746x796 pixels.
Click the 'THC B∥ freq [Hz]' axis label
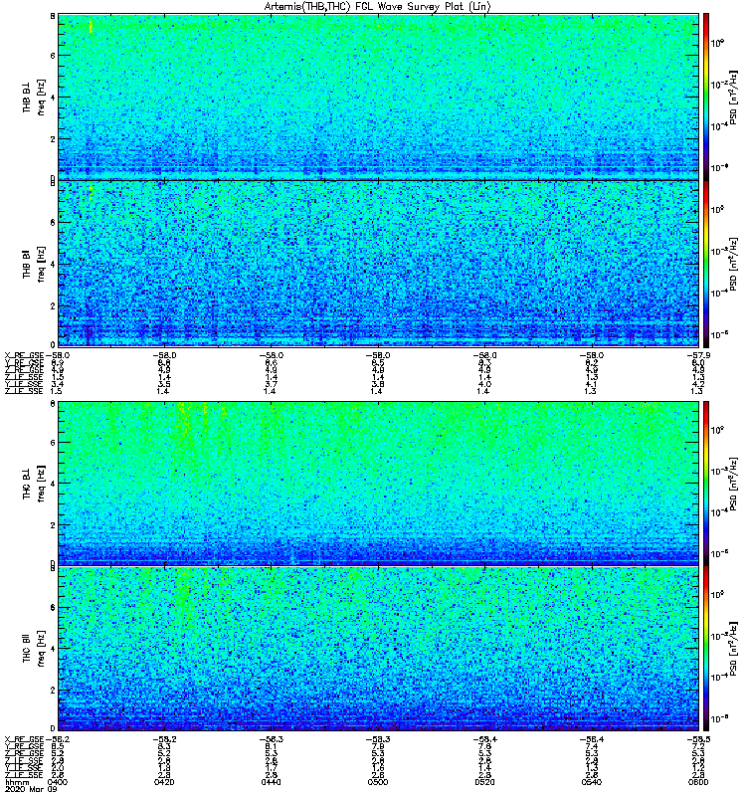[x=34, y=649]
